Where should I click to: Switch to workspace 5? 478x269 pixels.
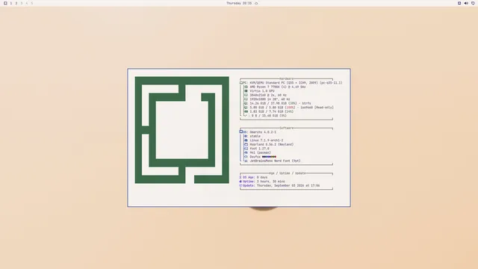[x=31, y=3]
